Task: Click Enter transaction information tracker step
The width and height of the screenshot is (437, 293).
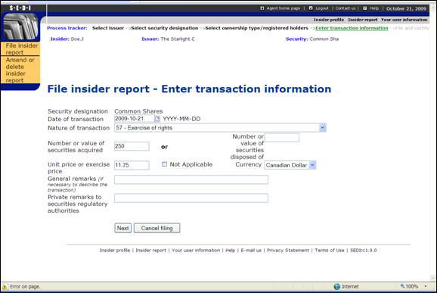Action: (352, 28)
